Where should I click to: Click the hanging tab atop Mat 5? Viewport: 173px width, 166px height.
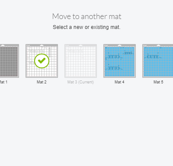158,45
